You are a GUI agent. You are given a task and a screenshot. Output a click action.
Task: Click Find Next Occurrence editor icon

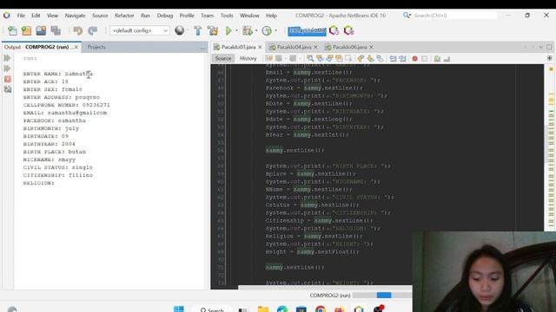click(x=329, y=58)
